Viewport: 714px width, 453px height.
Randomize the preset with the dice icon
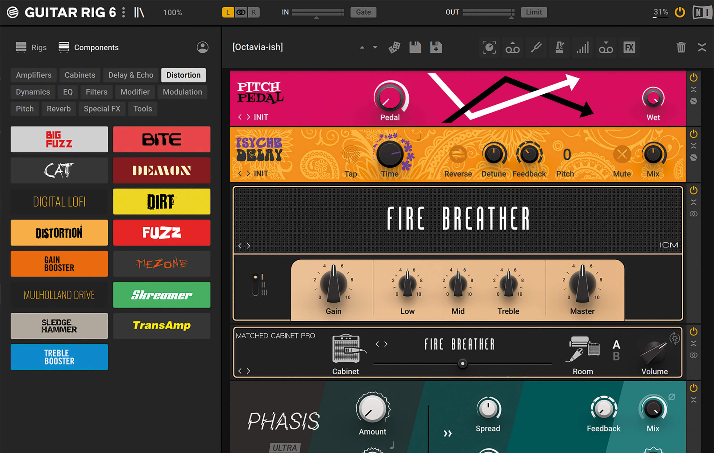(x=394, y=47)
